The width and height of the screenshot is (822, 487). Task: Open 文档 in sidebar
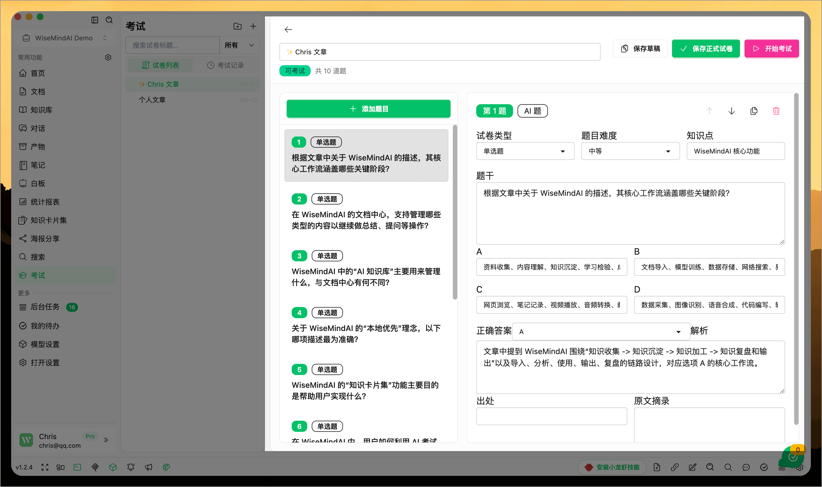(x=65, y=92)
